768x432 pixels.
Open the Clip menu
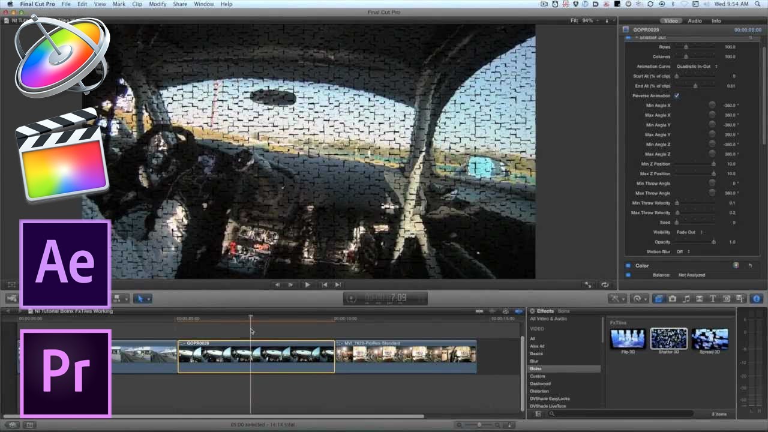[137, 4]
